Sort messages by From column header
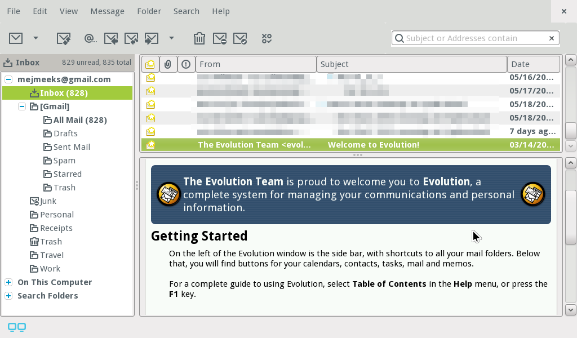 click(256, 64)
